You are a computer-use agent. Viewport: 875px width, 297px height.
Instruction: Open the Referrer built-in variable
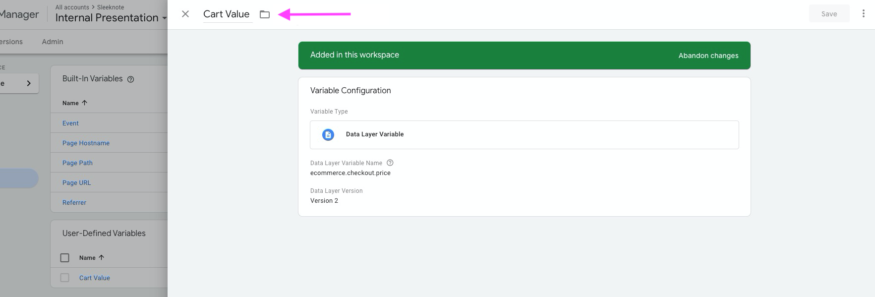point(74,202)
